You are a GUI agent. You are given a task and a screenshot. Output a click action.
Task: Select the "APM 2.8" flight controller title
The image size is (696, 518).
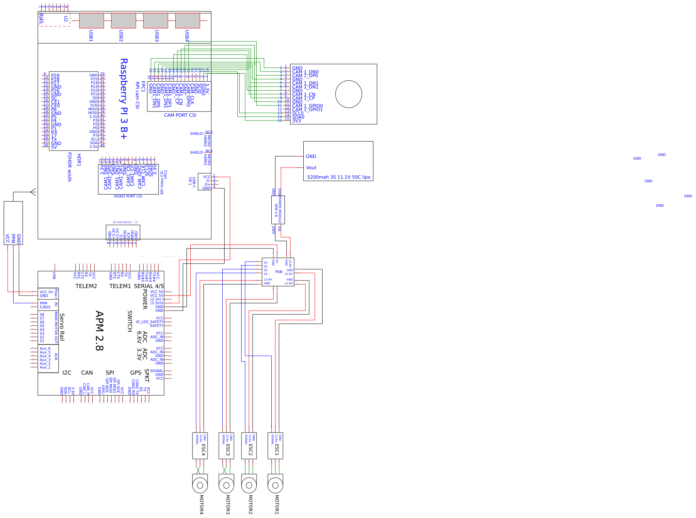click(99, 331)
